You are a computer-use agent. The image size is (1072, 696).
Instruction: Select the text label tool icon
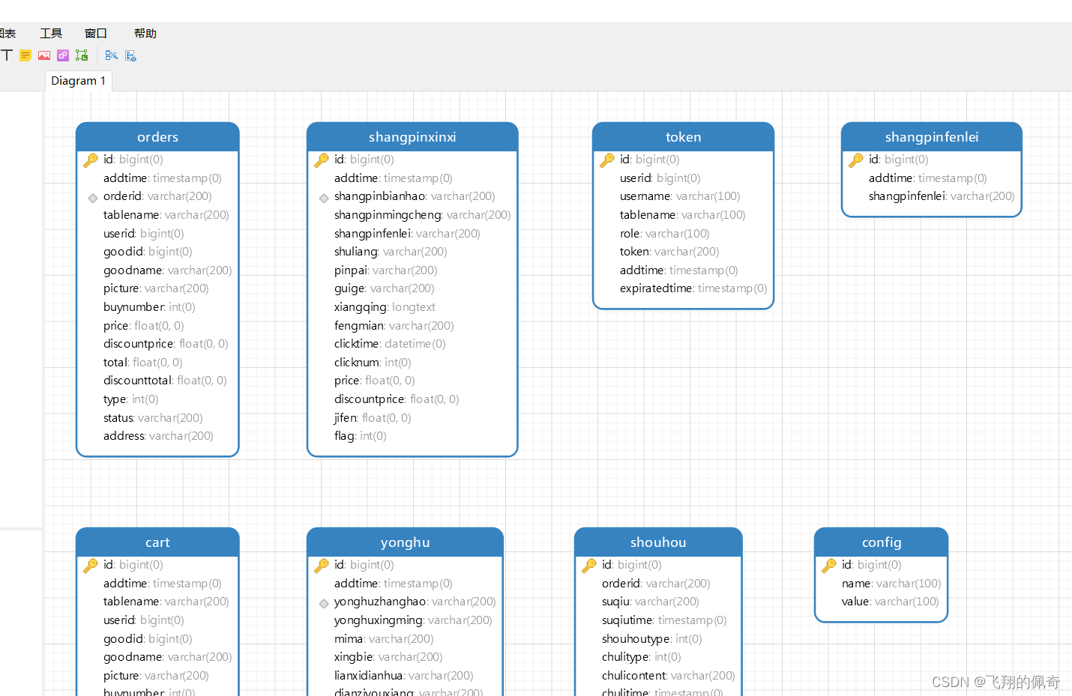coord(6,55)
